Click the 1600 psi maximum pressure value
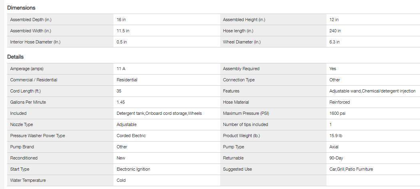This screenshot has width=420, height=189. click(337, 113)
